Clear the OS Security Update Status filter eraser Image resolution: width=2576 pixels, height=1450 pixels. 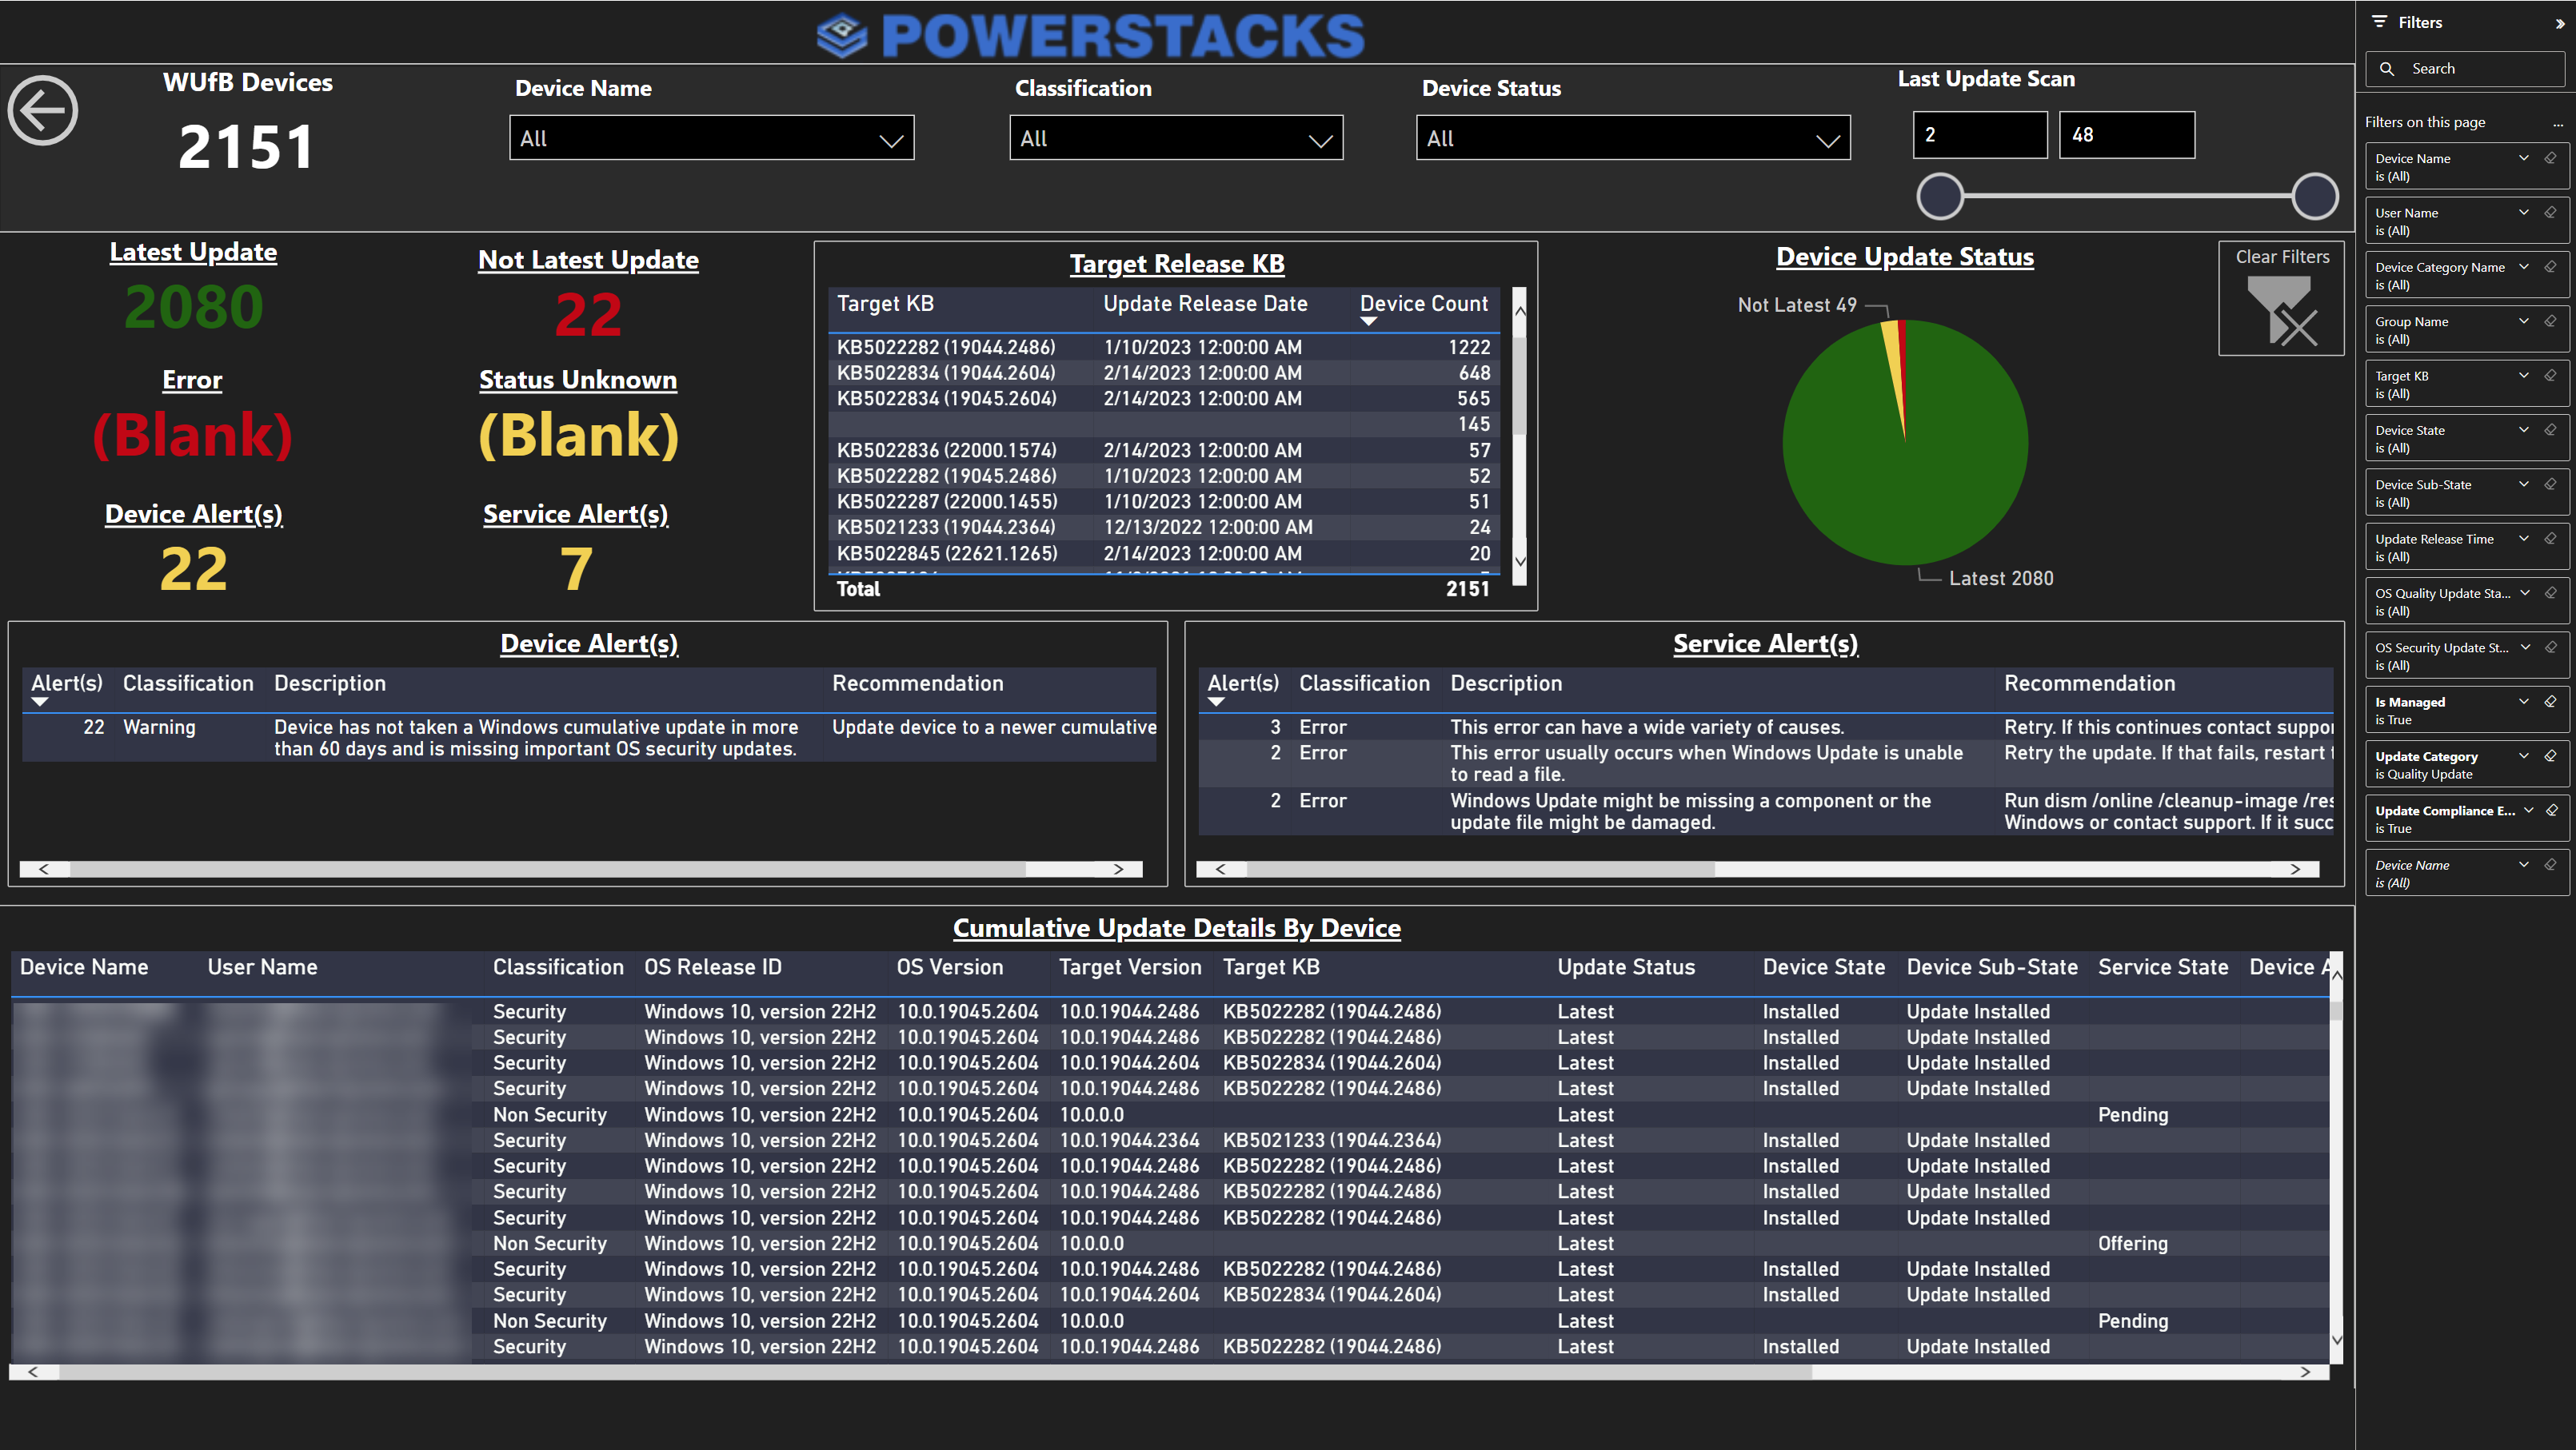pos(2551,647)
